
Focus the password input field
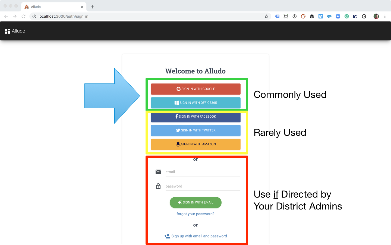coord(203,186)
